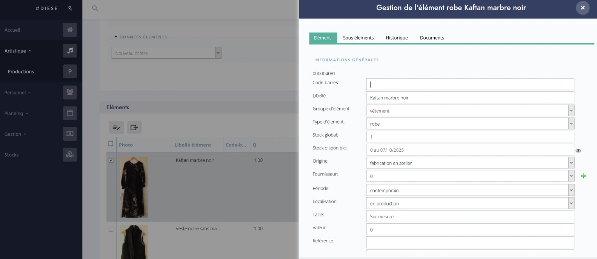Open the Personnel group icon
This screenshot has width=597, height=259.
70,92
